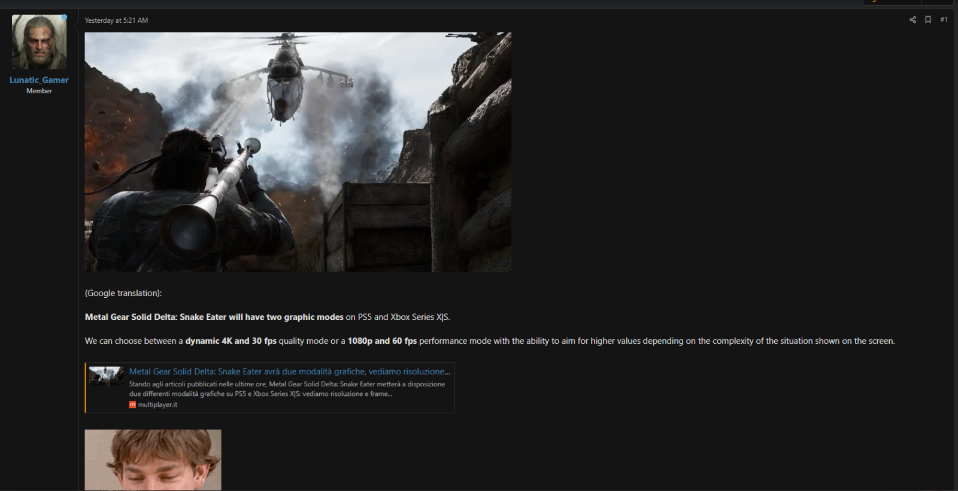Viewport: 958px width, 491px height.
Task: Open Lunatic_Gamer username profile link
Action: pos(39,80)
